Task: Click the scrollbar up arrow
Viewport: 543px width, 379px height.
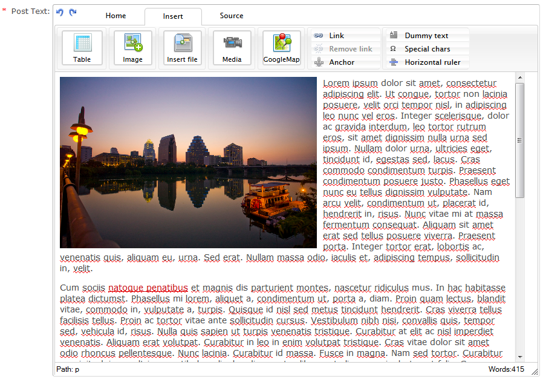Action: (x=519, y=77)
